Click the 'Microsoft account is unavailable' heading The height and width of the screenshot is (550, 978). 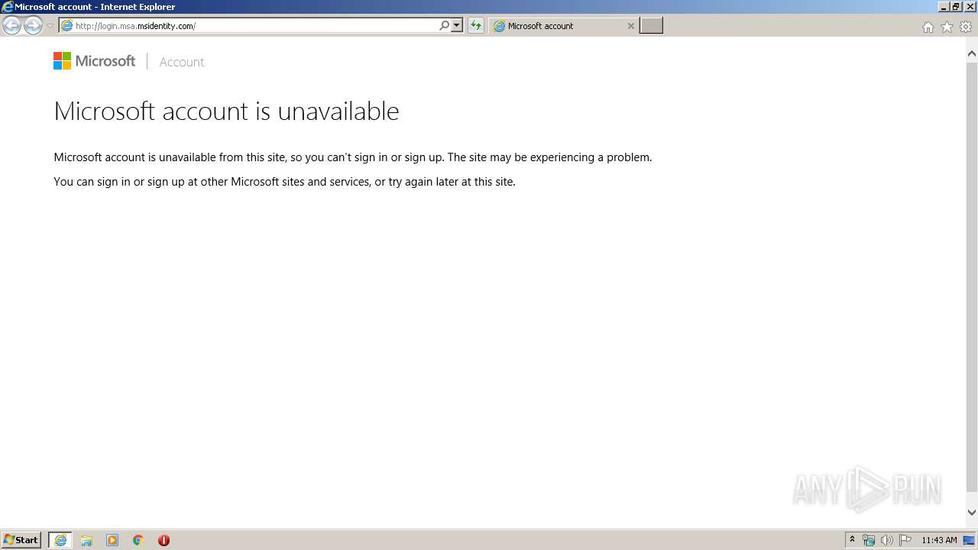(x=226, y=111)
